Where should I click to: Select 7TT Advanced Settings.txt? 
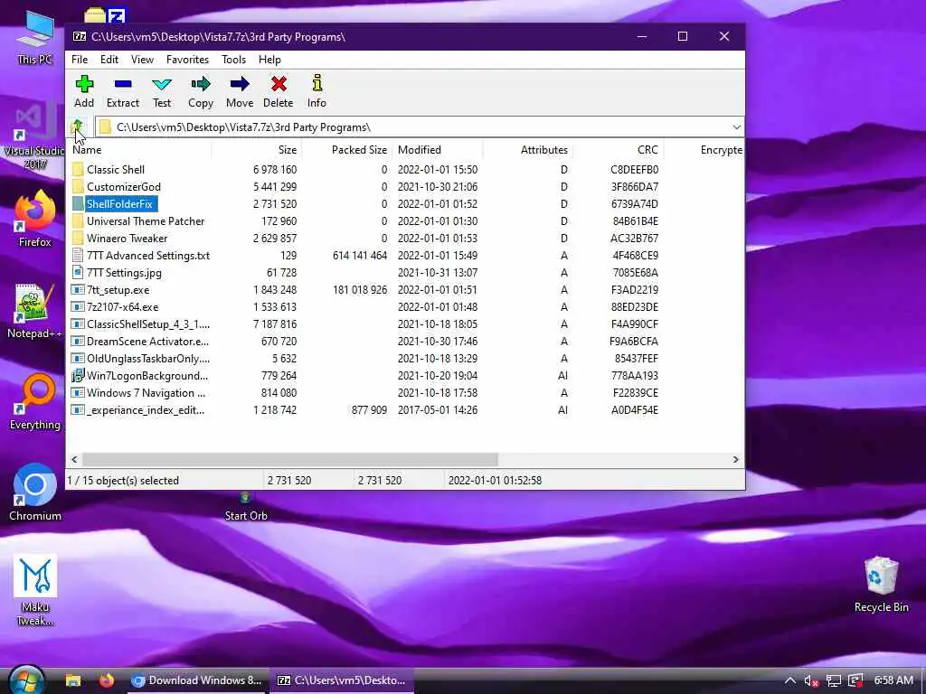coord(148,256)
